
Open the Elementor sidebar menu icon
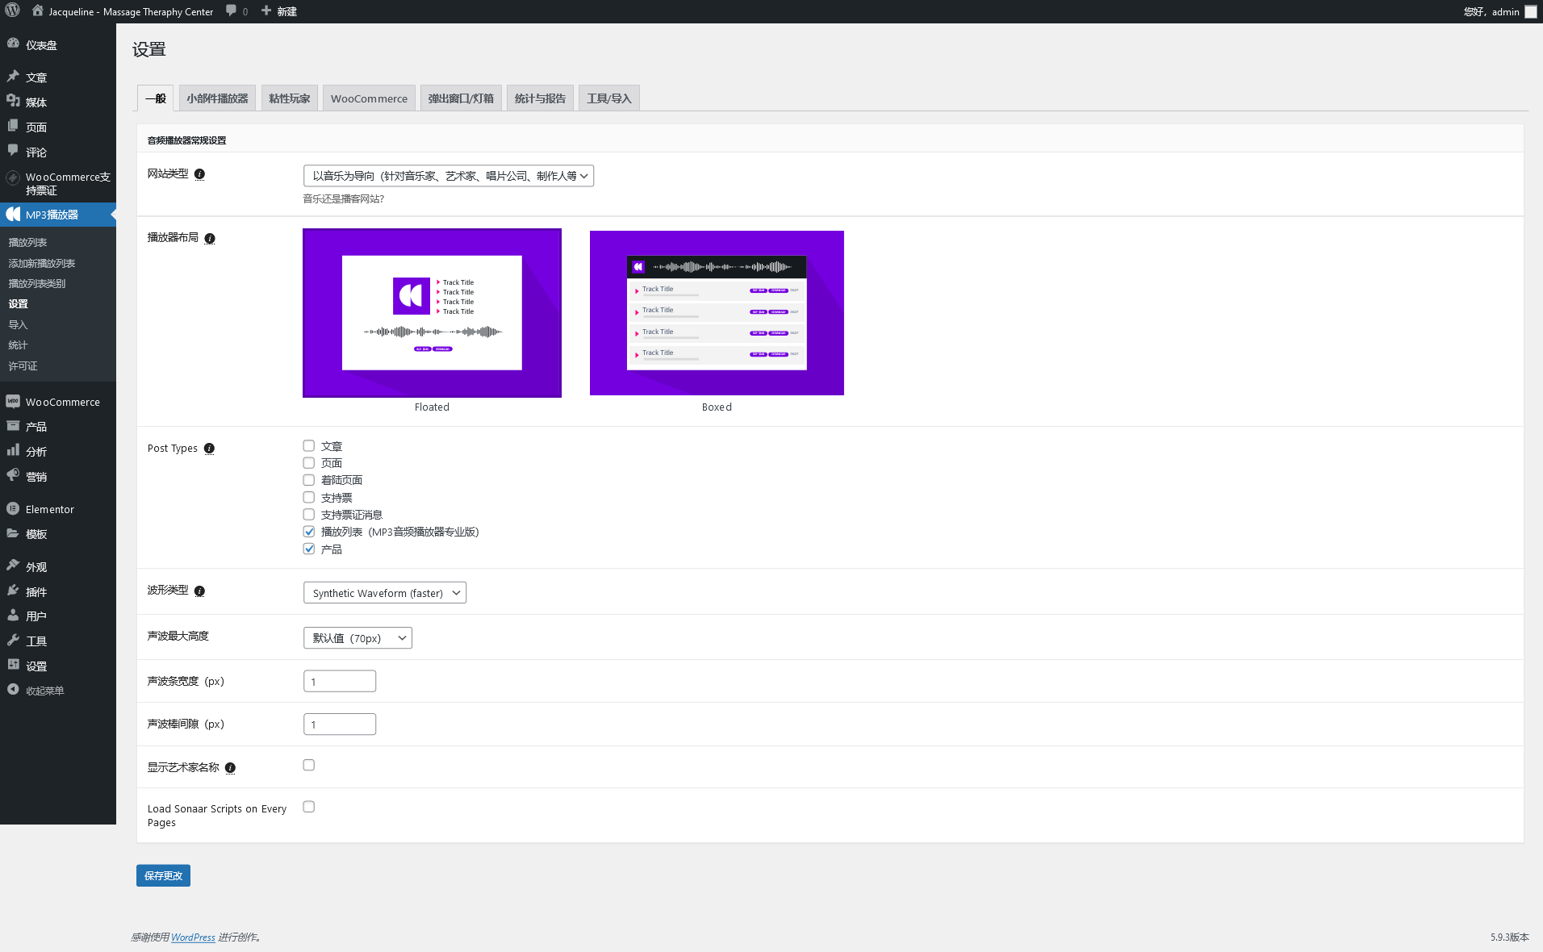(13, 509)
